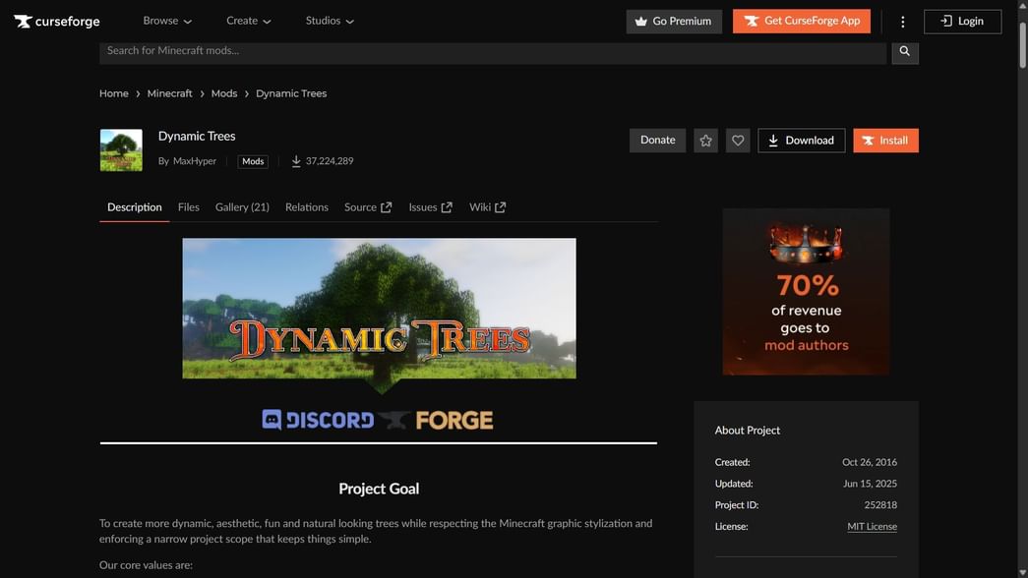Open the three-dot overflow menu
This screenshot has width=1028, height=578.
[902, 20]
